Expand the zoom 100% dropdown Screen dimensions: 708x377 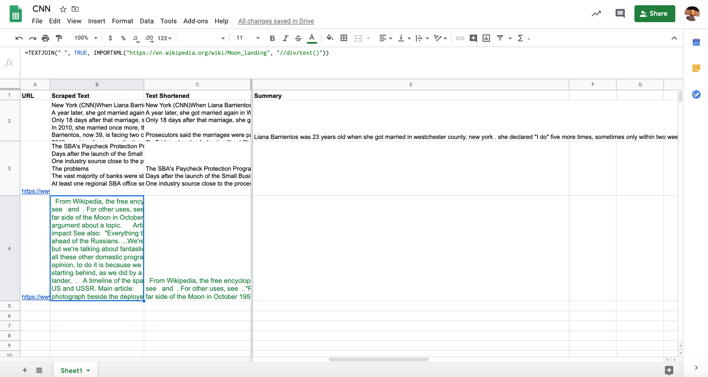tap(86, 38)
